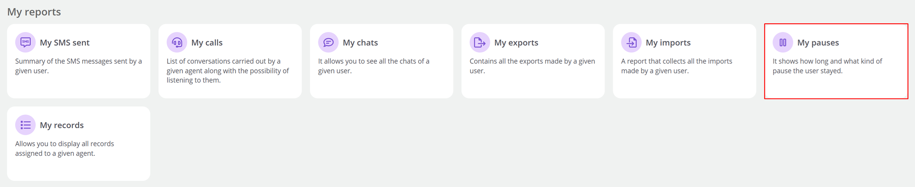The image size is (915, 187).
Task: Click the exports description card body
Action: [532, 66]
